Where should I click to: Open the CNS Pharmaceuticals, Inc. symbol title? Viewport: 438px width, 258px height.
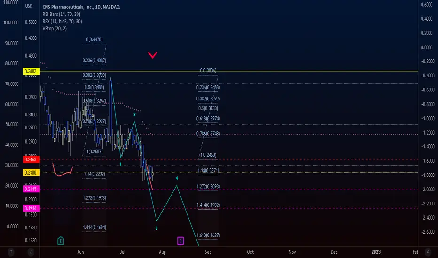point(81,7)
